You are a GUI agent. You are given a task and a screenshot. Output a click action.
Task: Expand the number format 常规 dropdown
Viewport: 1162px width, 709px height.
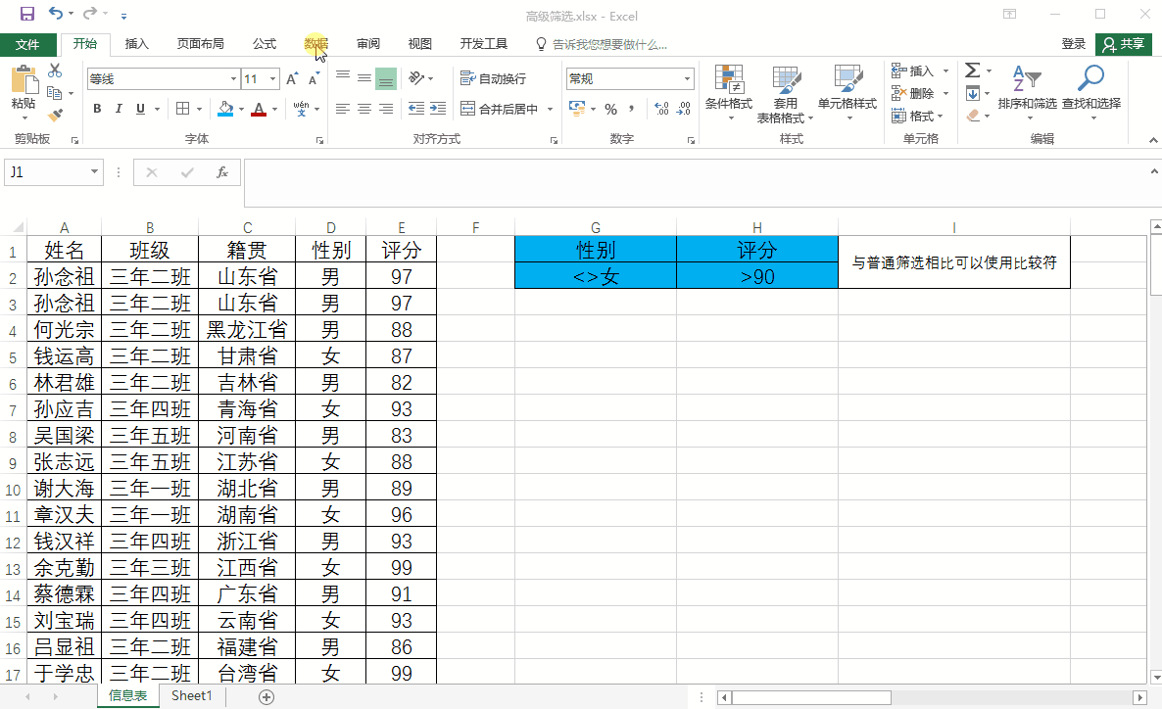688,79
